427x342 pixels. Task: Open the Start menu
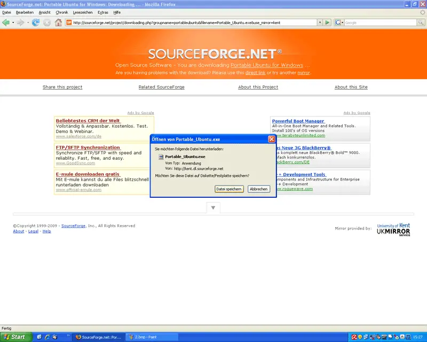[17, 337]
